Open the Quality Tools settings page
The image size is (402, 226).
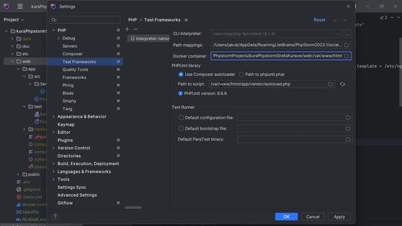tap(75, 70)
